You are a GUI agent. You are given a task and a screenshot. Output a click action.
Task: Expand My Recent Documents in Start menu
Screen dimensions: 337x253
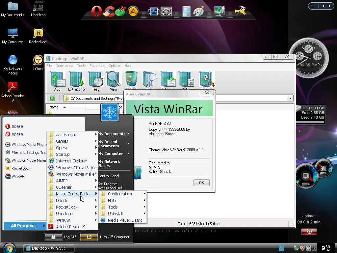[114, 144]
